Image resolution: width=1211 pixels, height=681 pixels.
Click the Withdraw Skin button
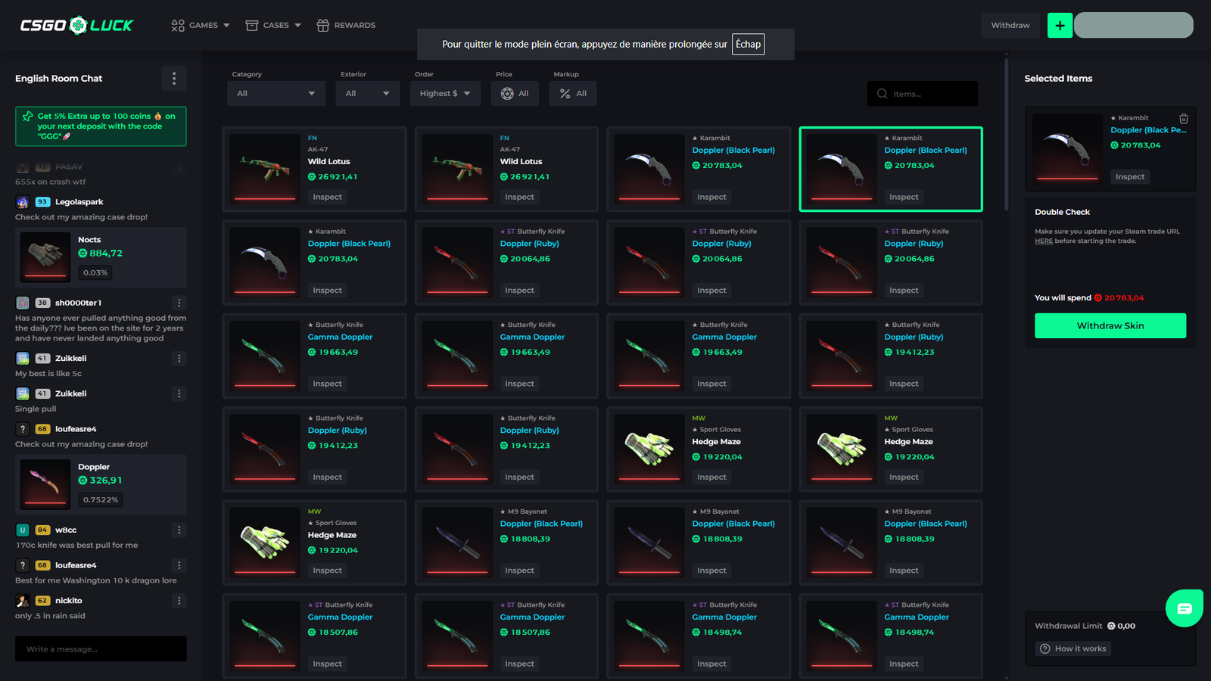[1110, 325]
